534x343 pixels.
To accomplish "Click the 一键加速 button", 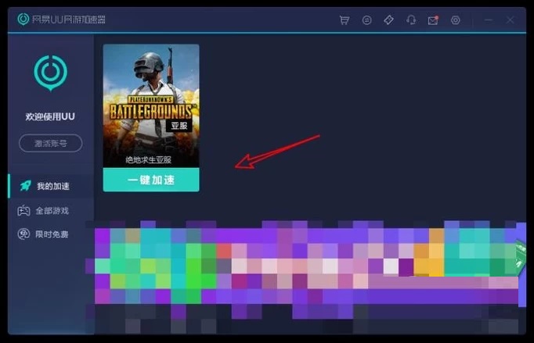I will pos(151,180).
